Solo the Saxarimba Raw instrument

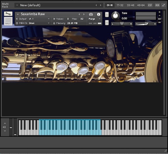pyautogui.click(x=107, y=14)
